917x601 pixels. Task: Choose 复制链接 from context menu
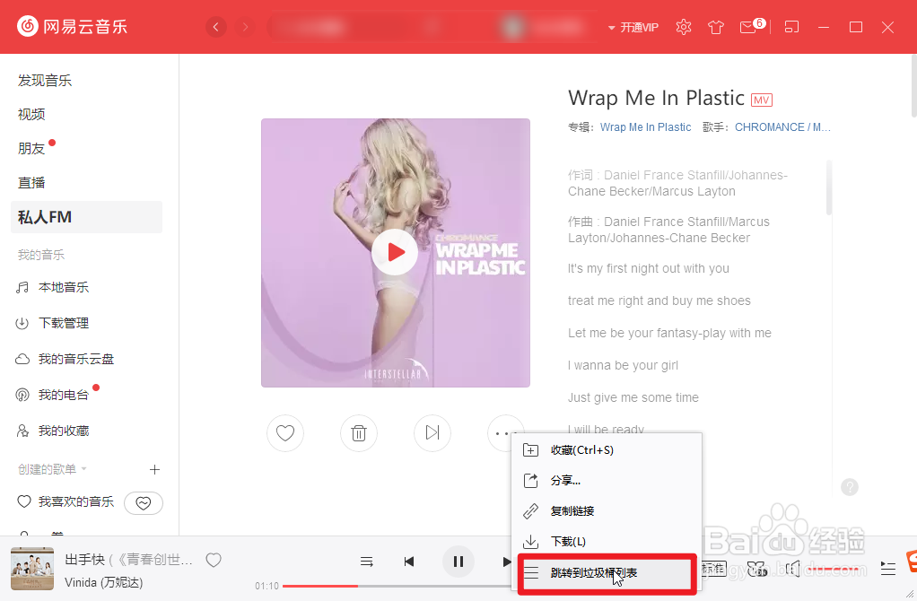click(607, 511)
